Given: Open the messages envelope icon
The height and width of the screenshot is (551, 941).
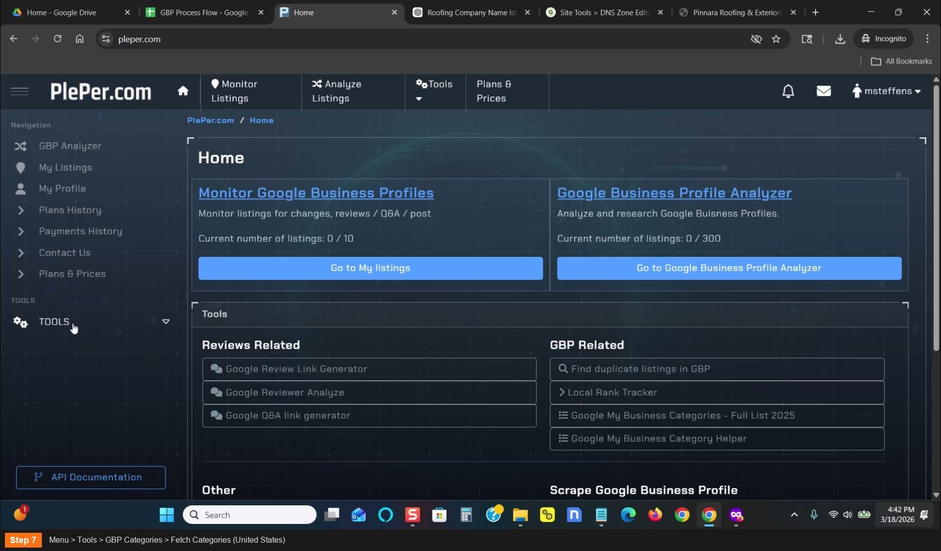Looking at the screenshot, I should click(x=823, y=91).
